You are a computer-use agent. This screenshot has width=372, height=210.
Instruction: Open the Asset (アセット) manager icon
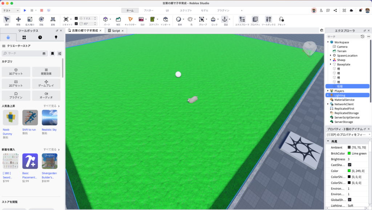pyautogui.click(x=281, y=19)
